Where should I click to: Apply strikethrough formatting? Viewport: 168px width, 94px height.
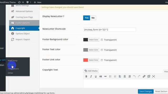pyautogui.click(x=106, y=77)
